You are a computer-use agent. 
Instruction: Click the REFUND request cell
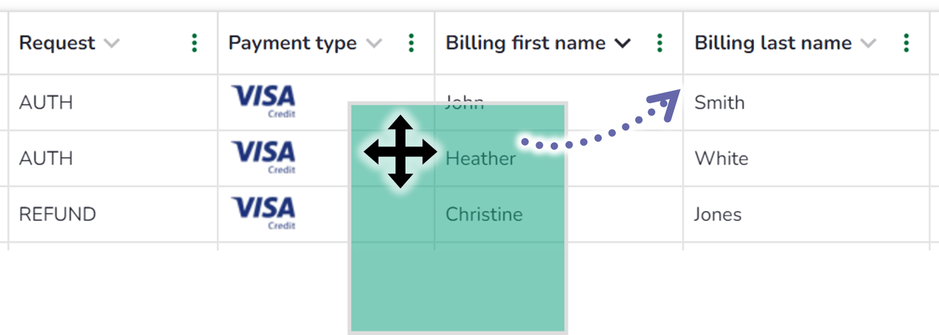58,215
